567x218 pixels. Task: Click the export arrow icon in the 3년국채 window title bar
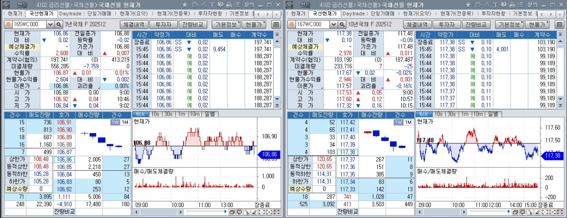[x=195, y=5]
